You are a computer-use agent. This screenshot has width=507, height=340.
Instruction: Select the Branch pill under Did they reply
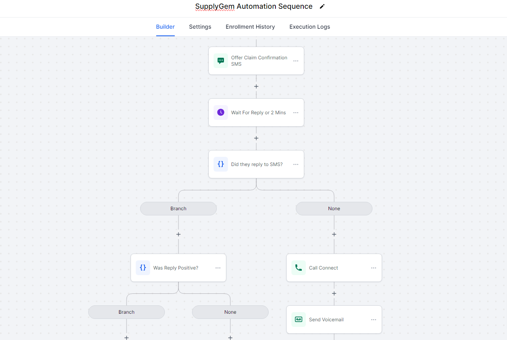pos(178,209)
